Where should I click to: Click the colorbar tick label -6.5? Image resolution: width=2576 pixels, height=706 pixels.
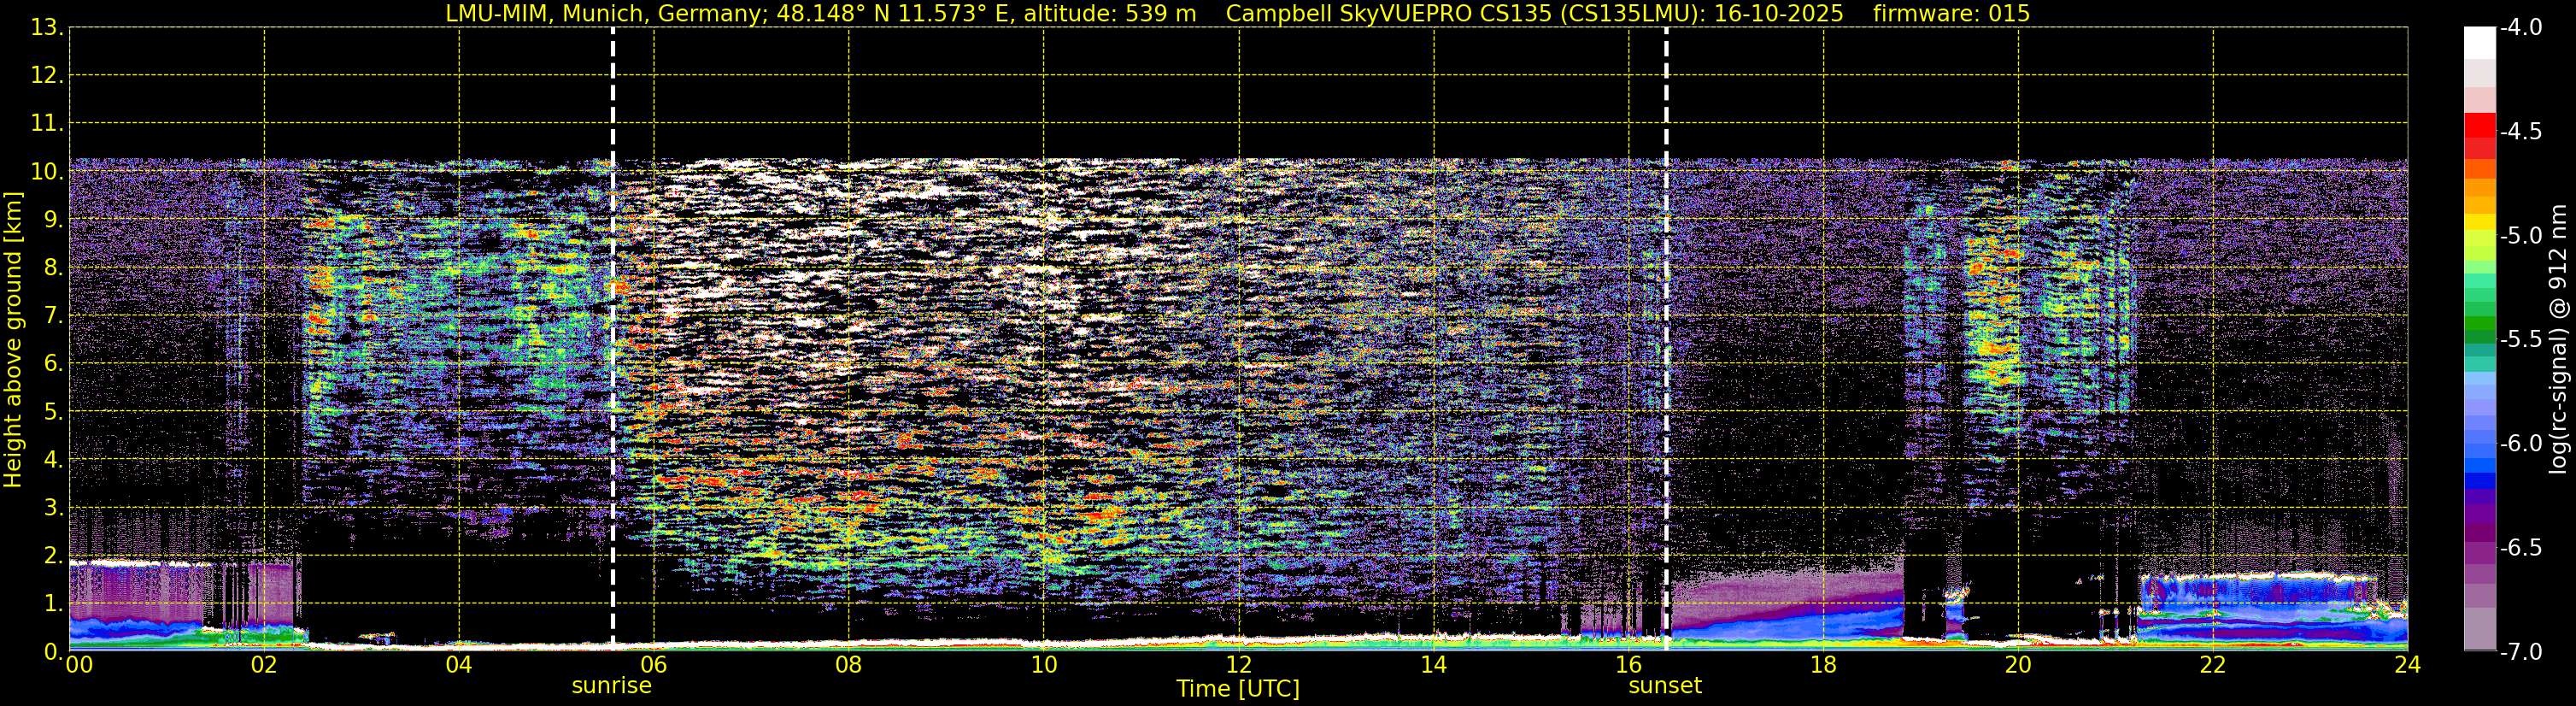pyautogui.click(x=2521, y=548)
